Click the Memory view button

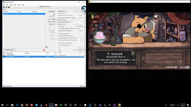point(10,50)
